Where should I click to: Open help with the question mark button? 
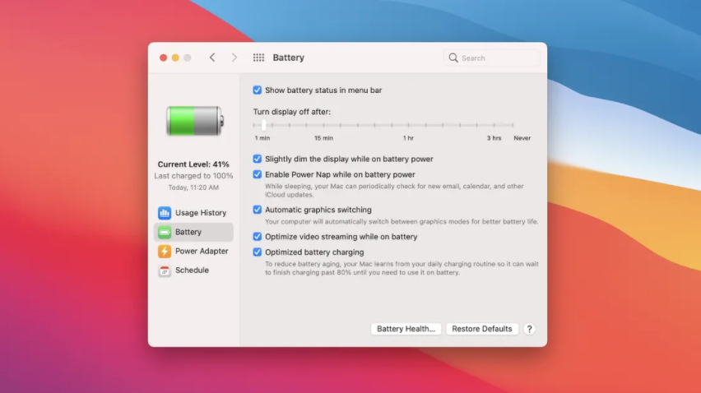click(529, 329)
